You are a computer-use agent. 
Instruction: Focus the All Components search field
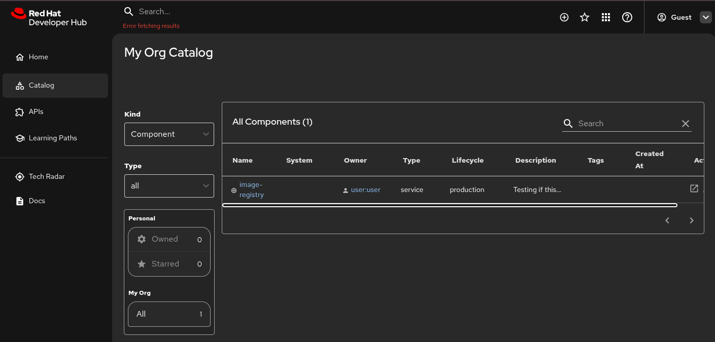coord(626,124)
